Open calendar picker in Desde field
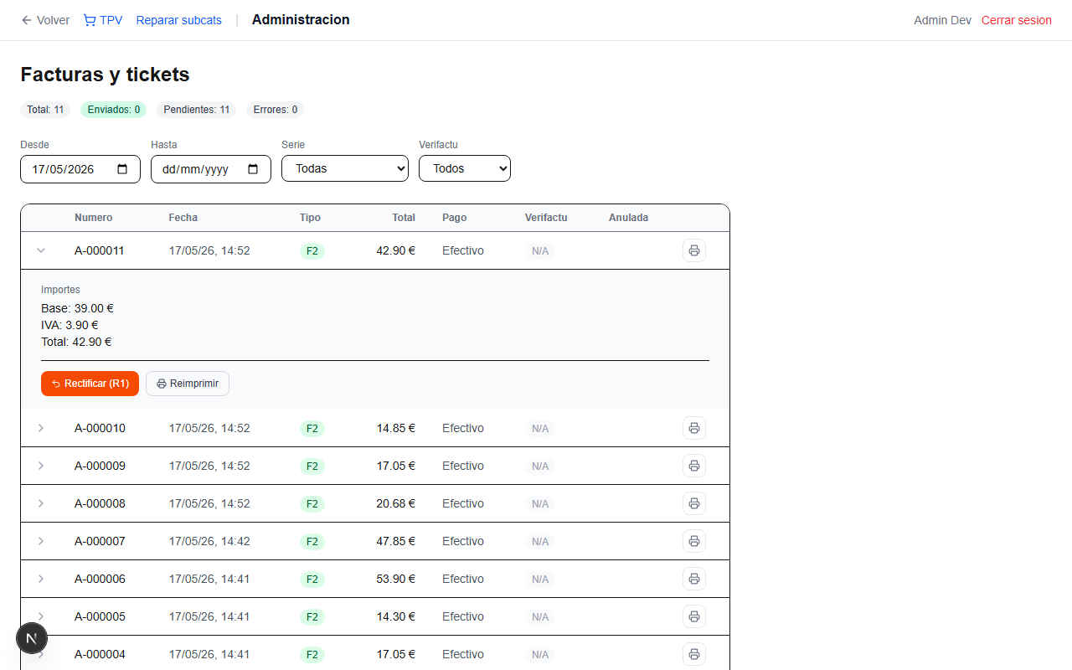The width and height of the screenshot is (1072, 670). tap(122, 169)
